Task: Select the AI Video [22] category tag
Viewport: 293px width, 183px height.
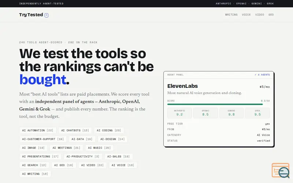Action: tap(92, 165)
